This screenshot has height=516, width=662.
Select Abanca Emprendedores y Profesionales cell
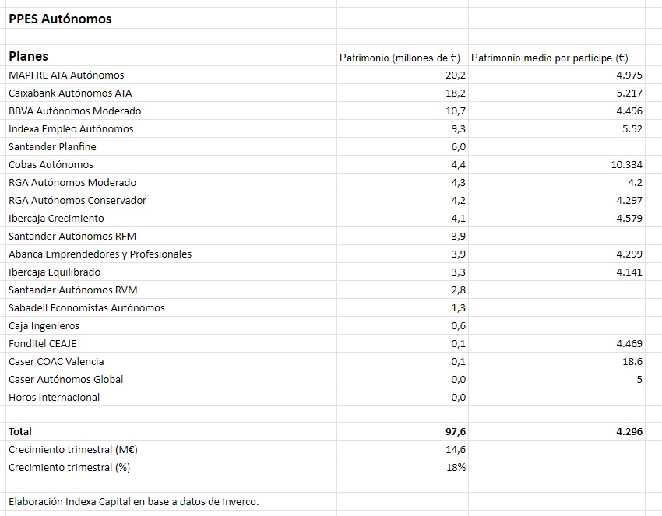[100, 254]
